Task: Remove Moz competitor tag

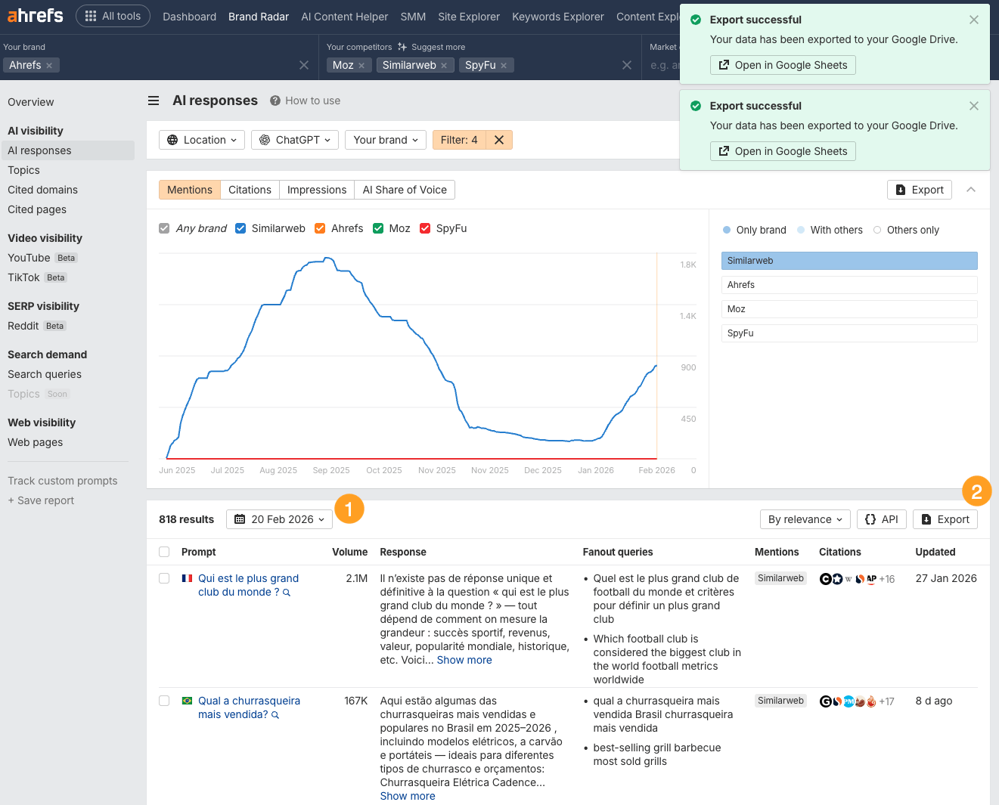Action: click(x=361, y=66)
